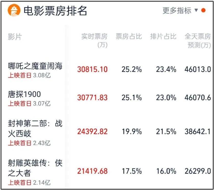Open the movie 唐探1900
Screen dimensions: 214x190
[x=24, y=94]
